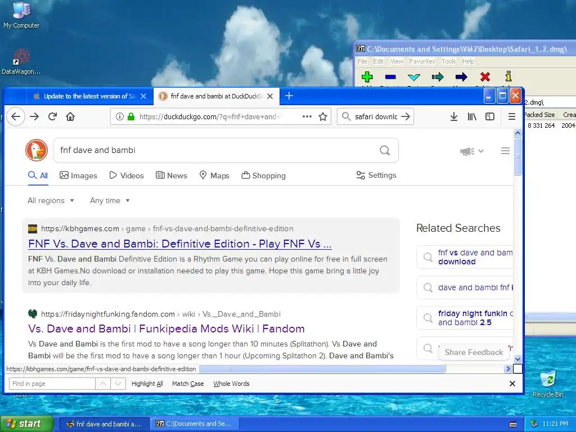Open Tools menu in 7-Zip window
The image size is (576, 432).
point(448,61)
